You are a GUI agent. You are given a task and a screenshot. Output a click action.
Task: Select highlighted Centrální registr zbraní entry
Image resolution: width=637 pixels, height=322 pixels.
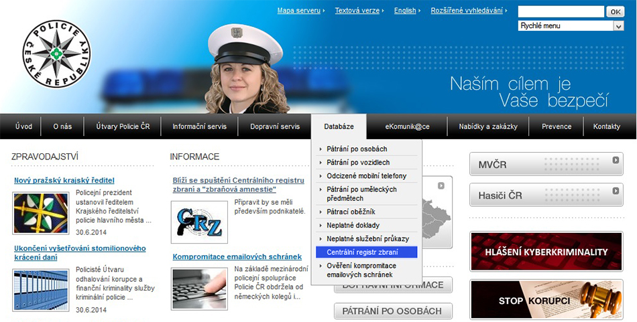click(367, 252)
